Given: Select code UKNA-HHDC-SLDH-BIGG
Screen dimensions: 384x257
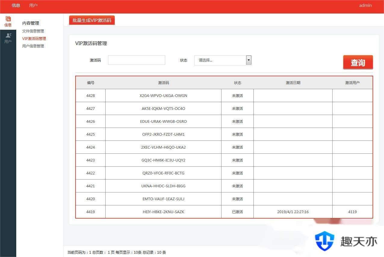Looking at the screenshot, I should click(163, 186).
